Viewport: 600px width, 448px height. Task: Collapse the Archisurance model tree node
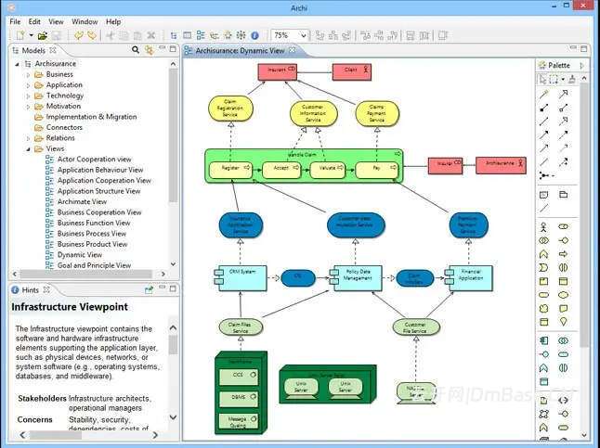[x=18, y=64]
